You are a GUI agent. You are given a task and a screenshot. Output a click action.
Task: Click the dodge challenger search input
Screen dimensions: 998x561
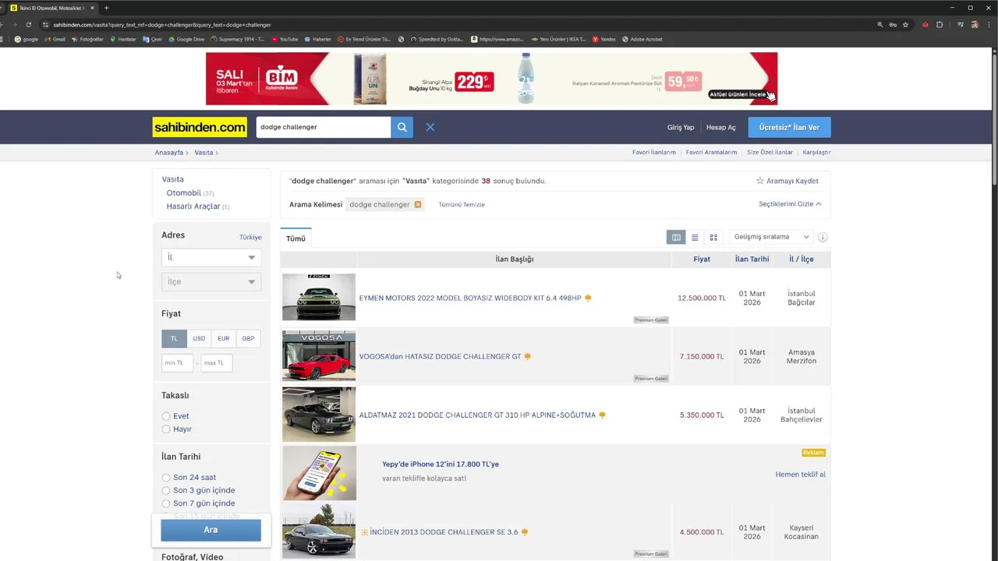pyautogui.click(x=324, y=127)
